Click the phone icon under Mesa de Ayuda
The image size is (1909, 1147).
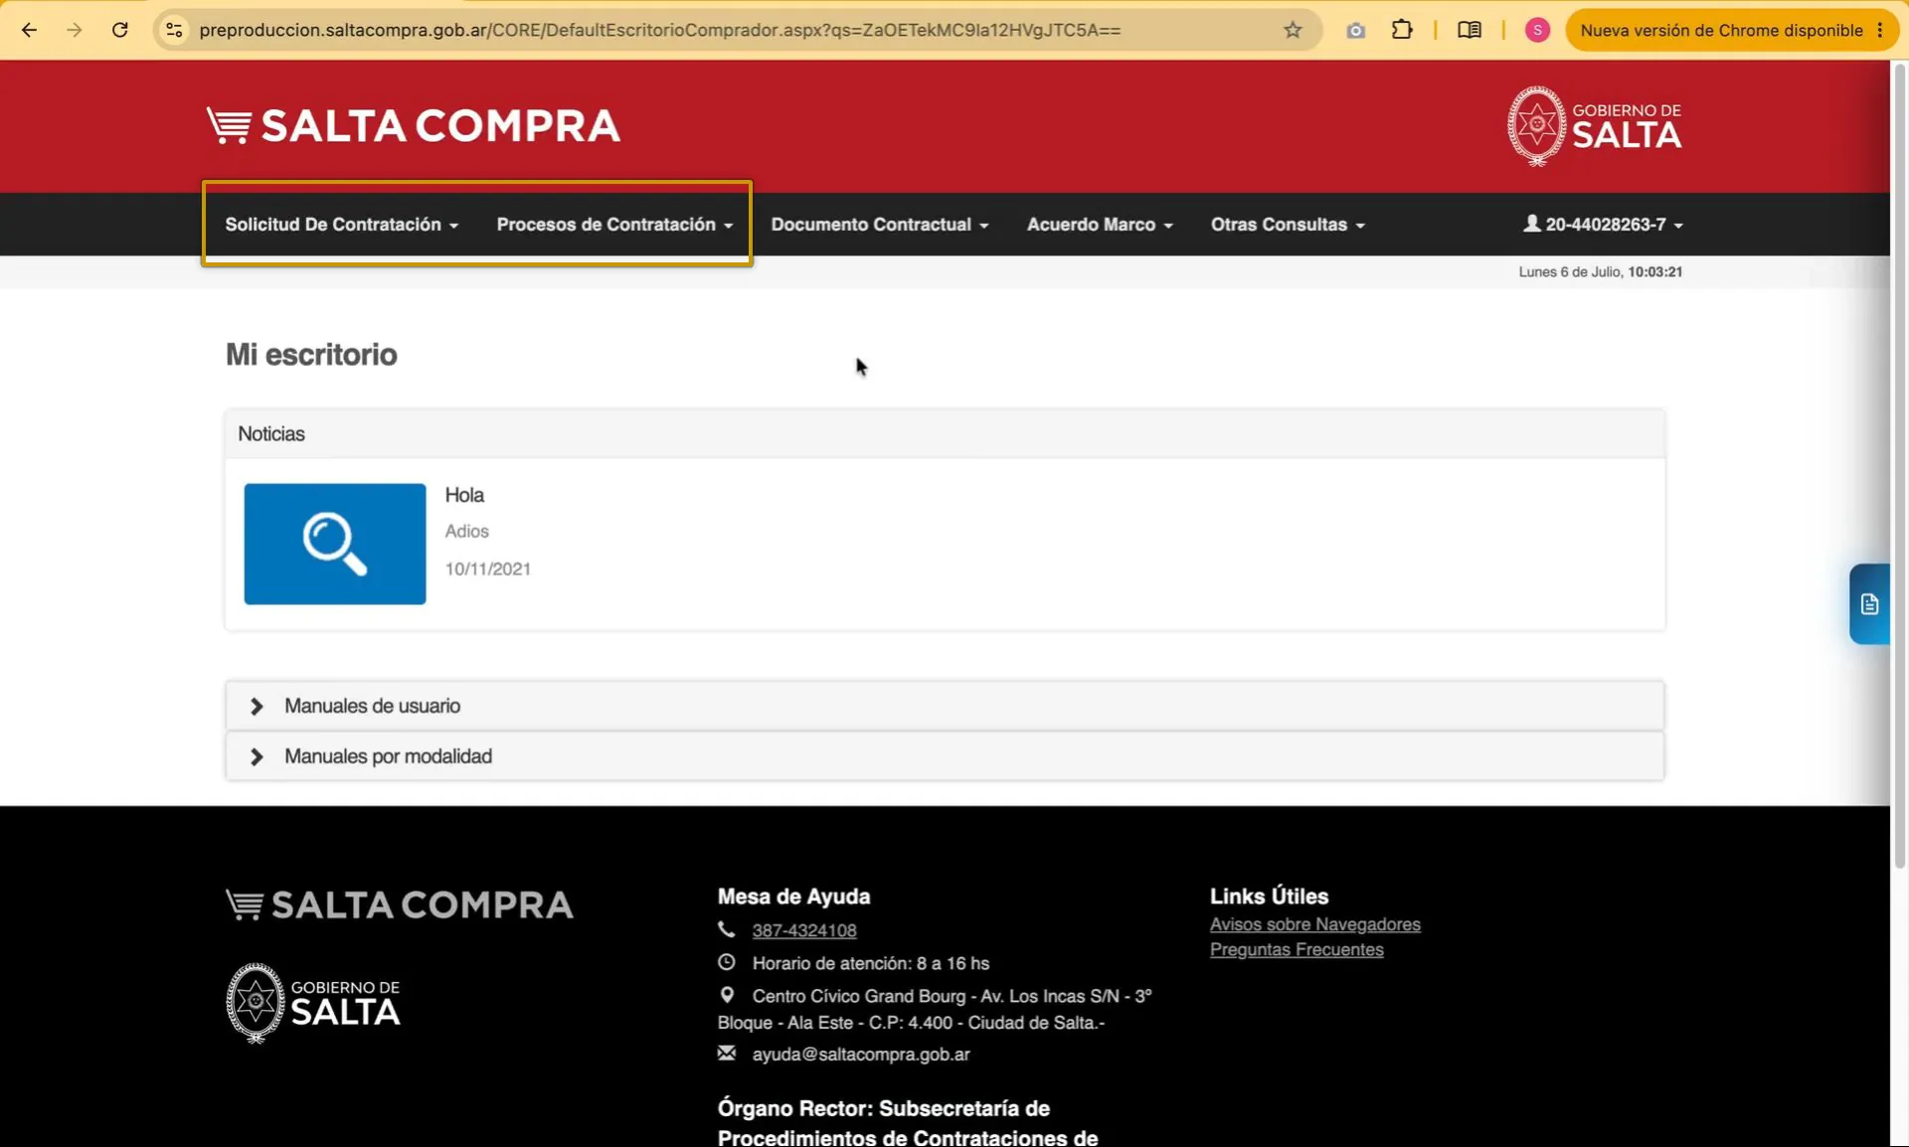[x=727, y=929]
